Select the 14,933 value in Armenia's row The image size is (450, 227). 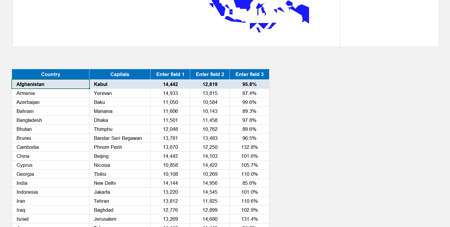170,93
